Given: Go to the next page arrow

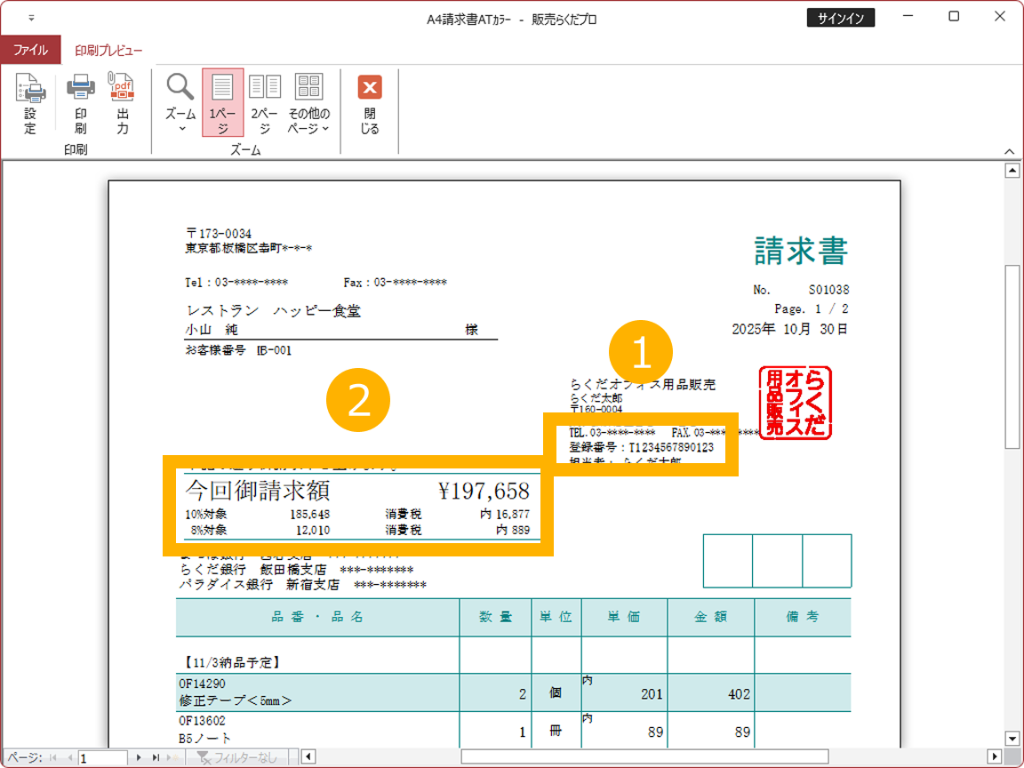Looking at the screenshot, I should [x=139, y=757].
